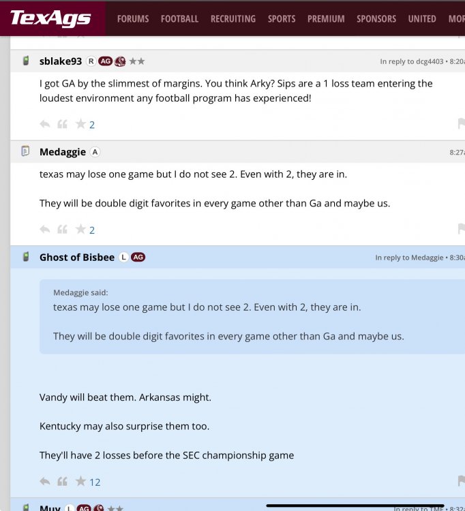Click the document icon beside Medaggie's name
Screen dimensions: 465x511
tap(25, 151)
